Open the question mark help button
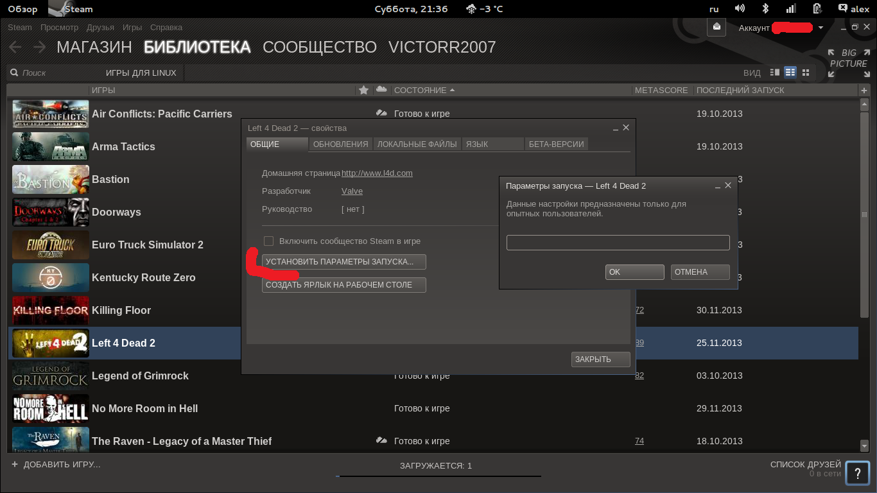 pos(857,473)
